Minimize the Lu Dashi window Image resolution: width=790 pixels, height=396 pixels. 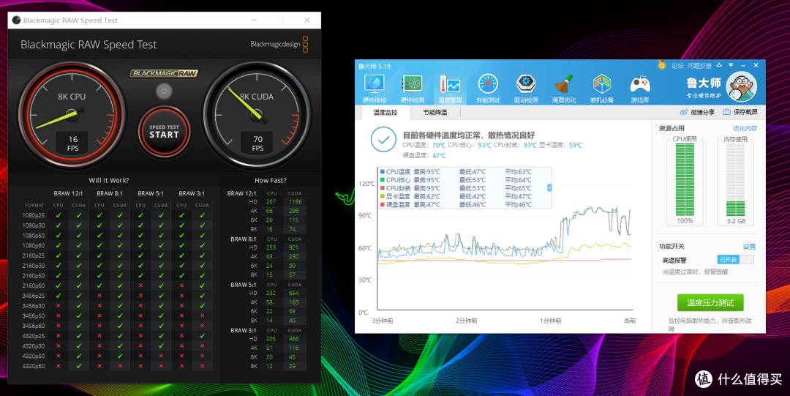pyautogui.click(x=742, y=65)
